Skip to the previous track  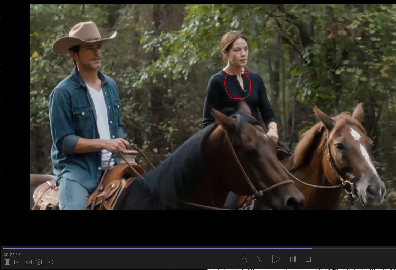click(x=259, y=259)
